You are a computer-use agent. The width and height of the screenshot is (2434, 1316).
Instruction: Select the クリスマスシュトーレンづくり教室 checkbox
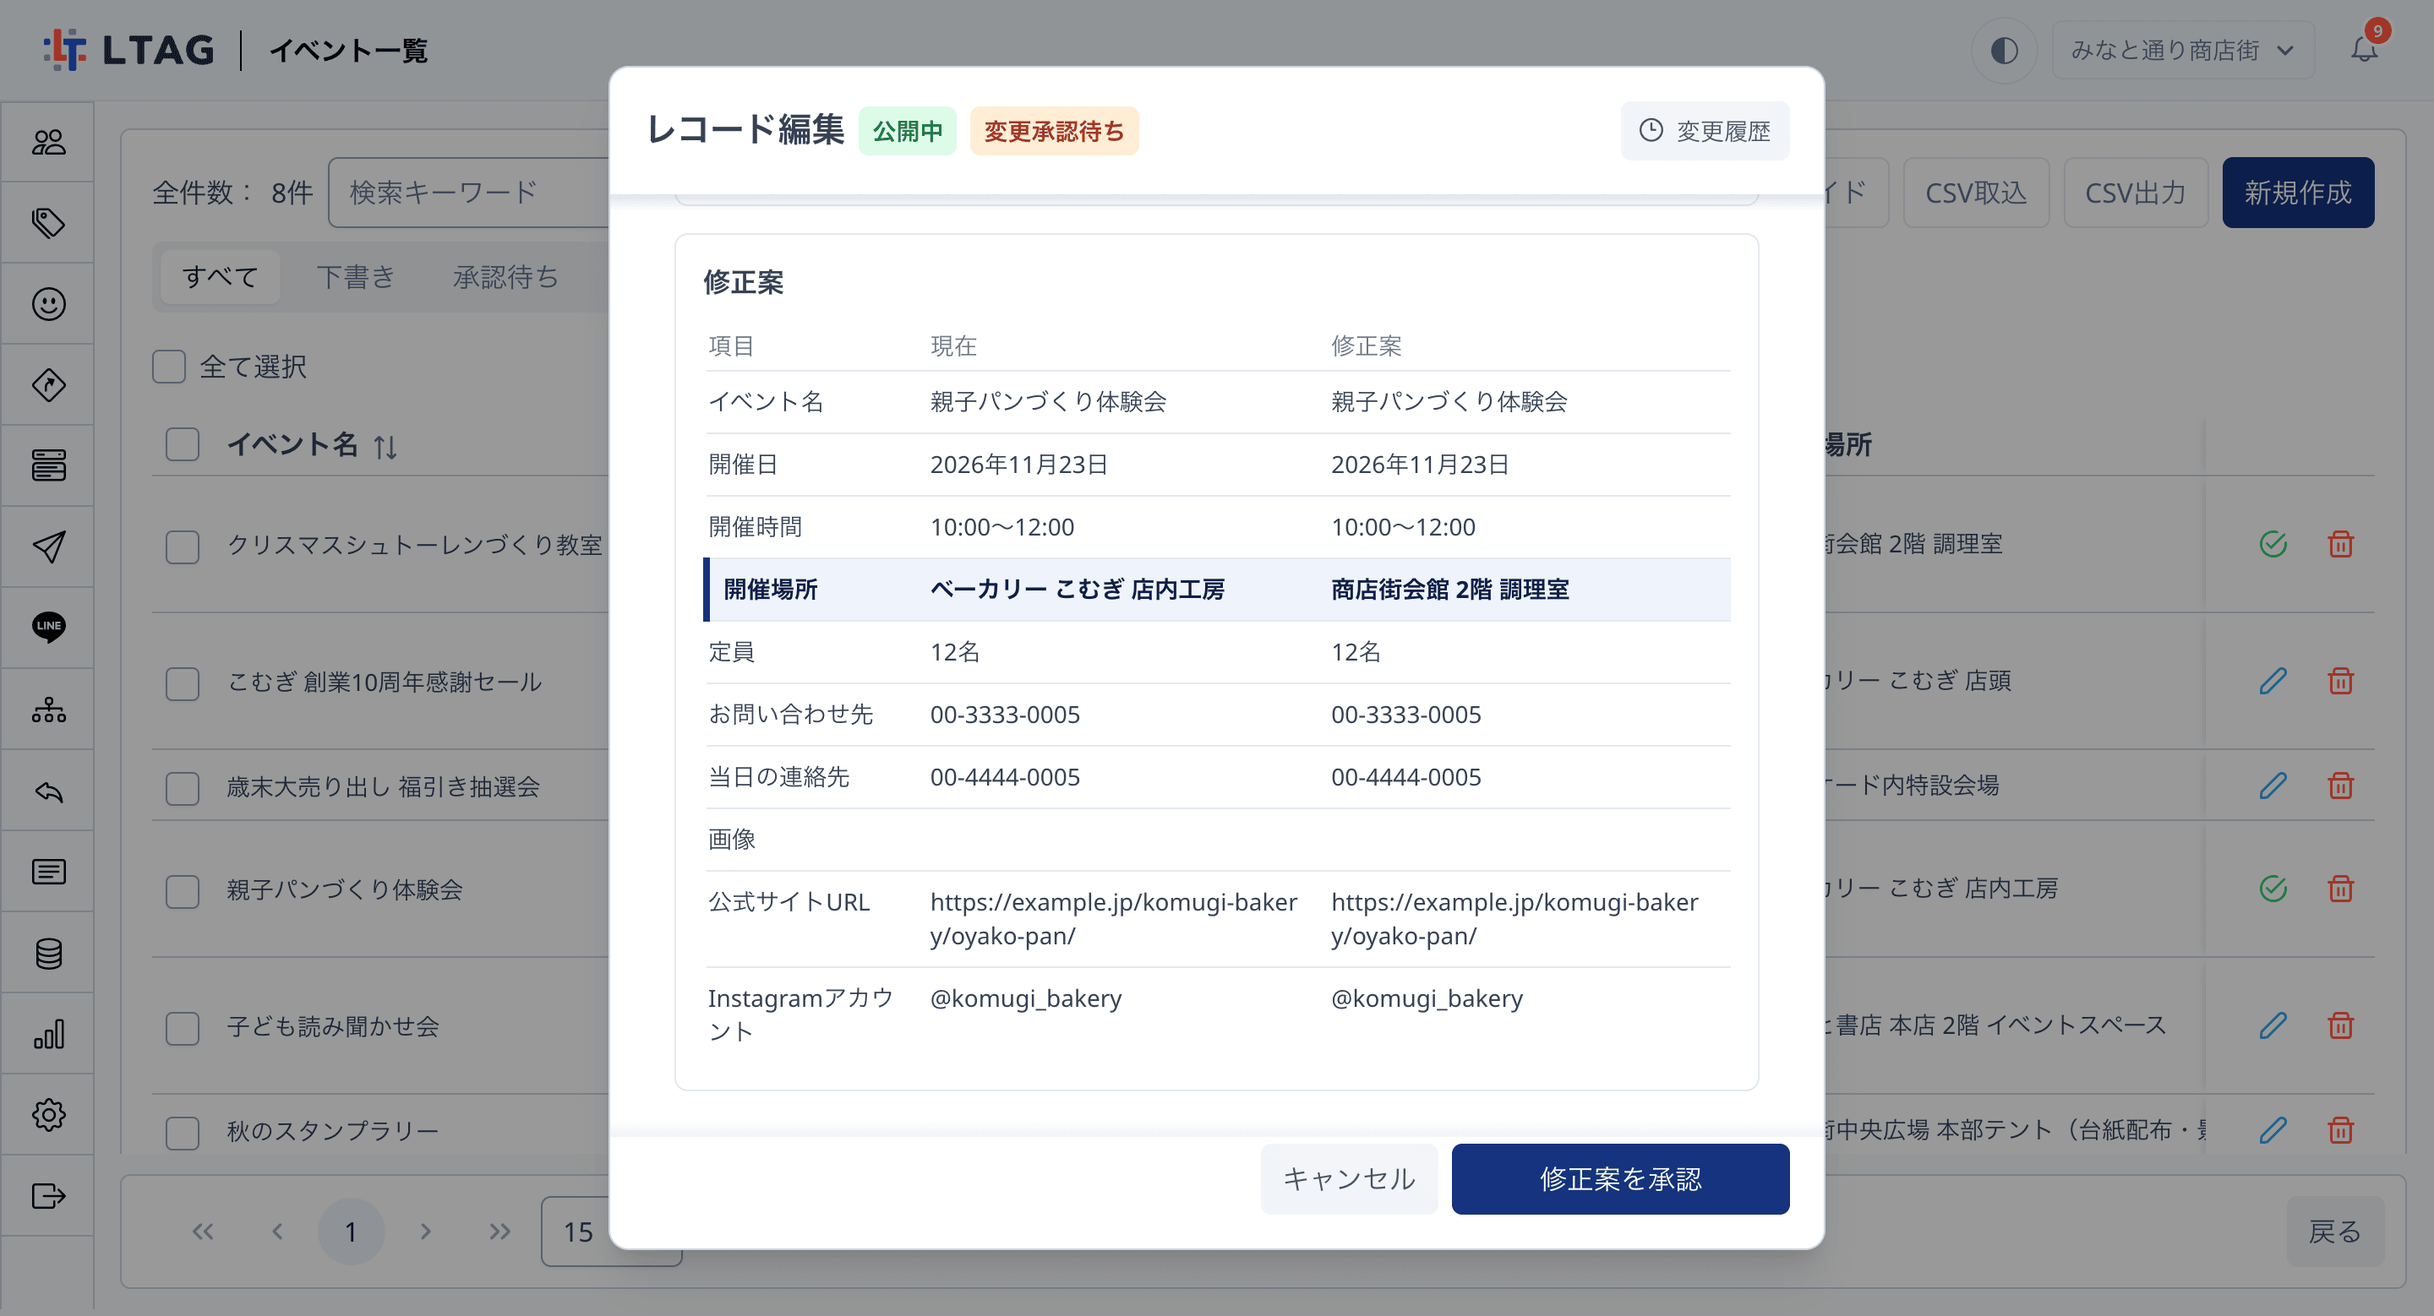point(183,547)
